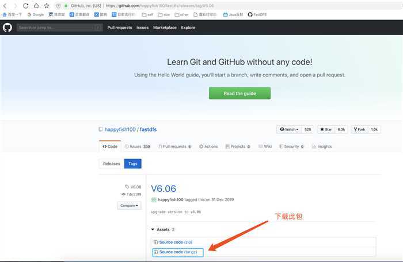Image resolution: width=403 pixels, height=262 pixels.
Task: Click the watchers count 525
Action: [307, 130]
